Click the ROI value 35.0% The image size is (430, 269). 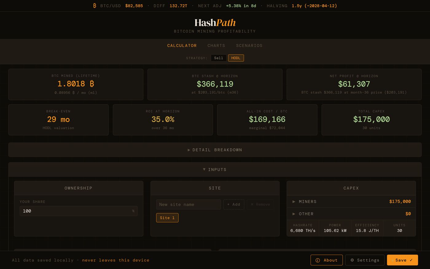click(163, 119)
